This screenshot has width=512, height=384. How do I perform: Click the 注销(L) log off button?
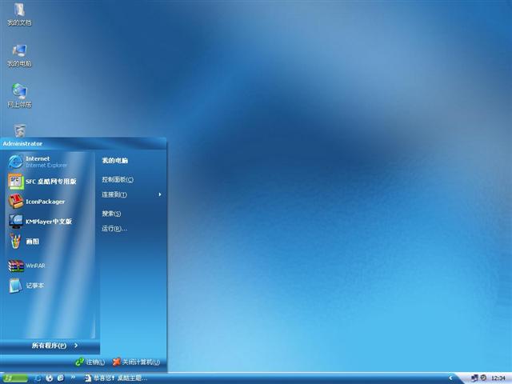(90, 362)
